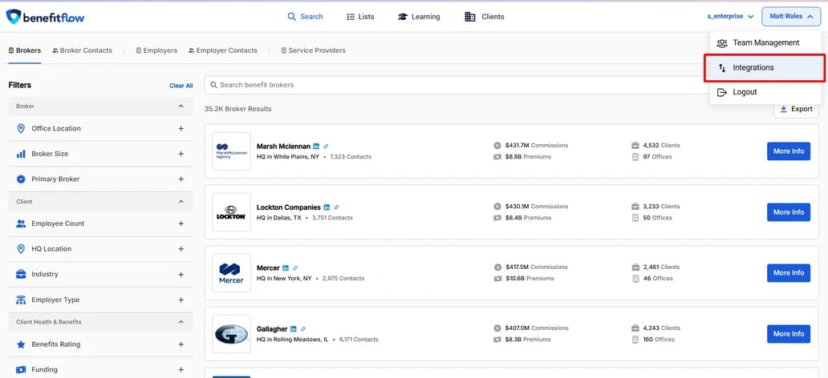Click Mercer's 2,975 Contacts text
The width and height of the screenshot is (828, 378).
343,279
